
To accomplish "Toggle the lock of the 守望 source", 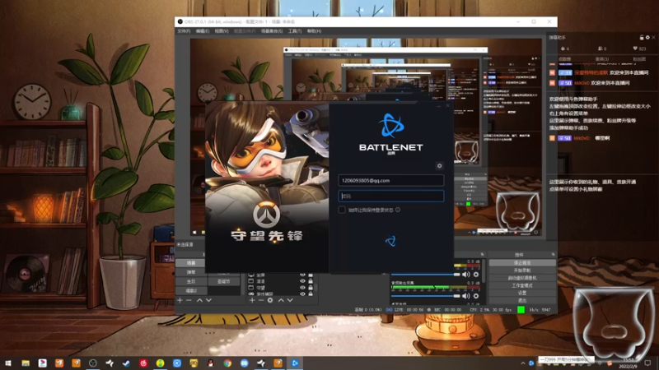I will click(x=311, y=288).
